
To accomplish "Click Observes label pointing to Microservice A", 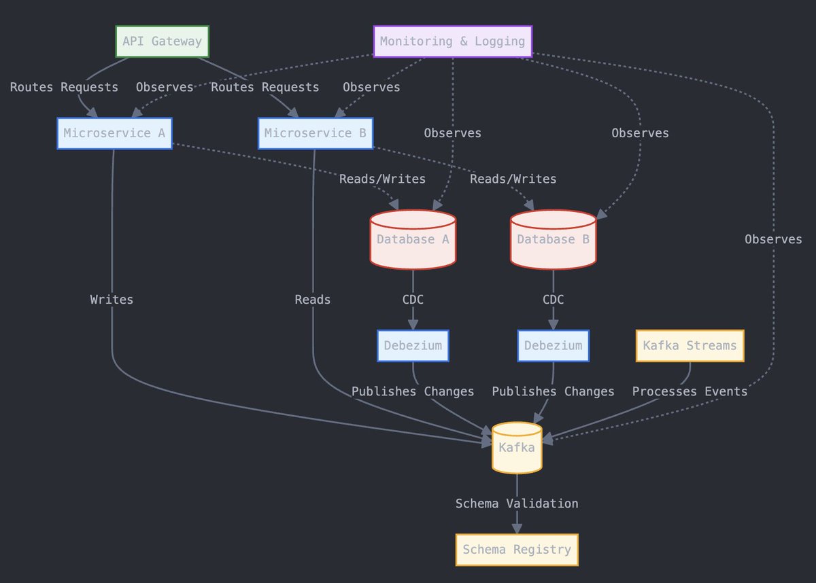I will click(165, 87).
